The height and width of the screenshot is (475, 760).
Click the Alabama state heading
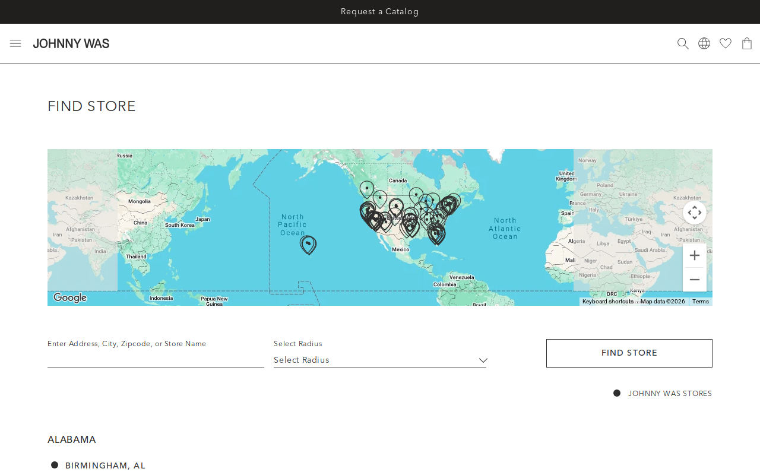point(72,440)
